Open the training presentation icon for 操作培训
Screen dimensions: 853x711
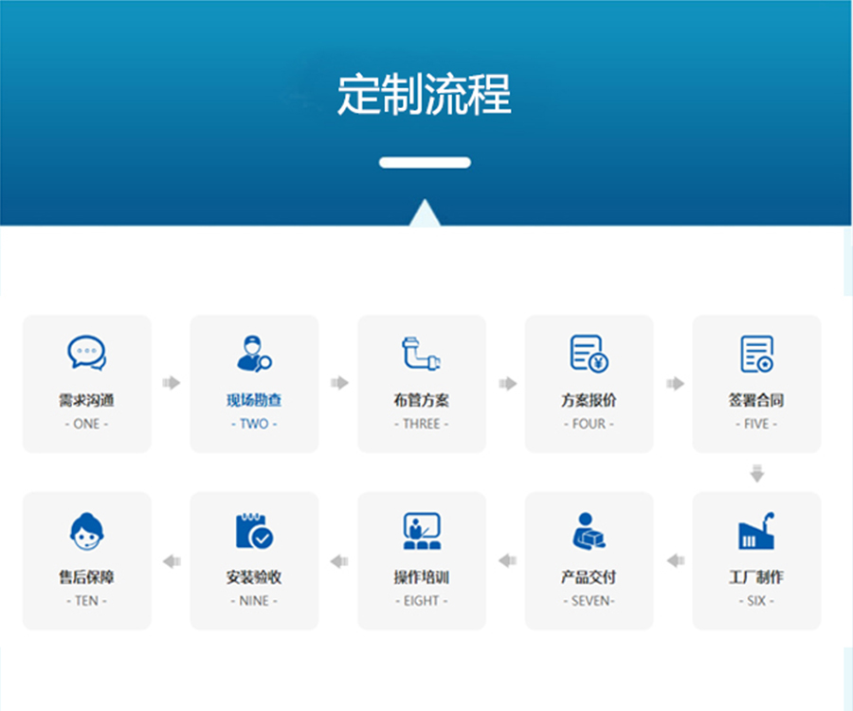point(421,531)
